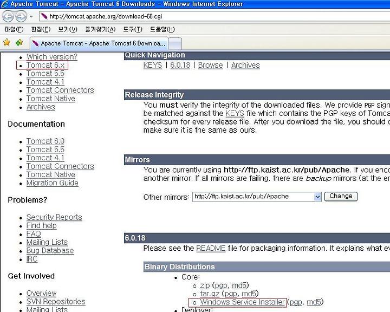The image size is (390, 312).
Task: Open Tomcat Native under Download section
Action: 51,99
